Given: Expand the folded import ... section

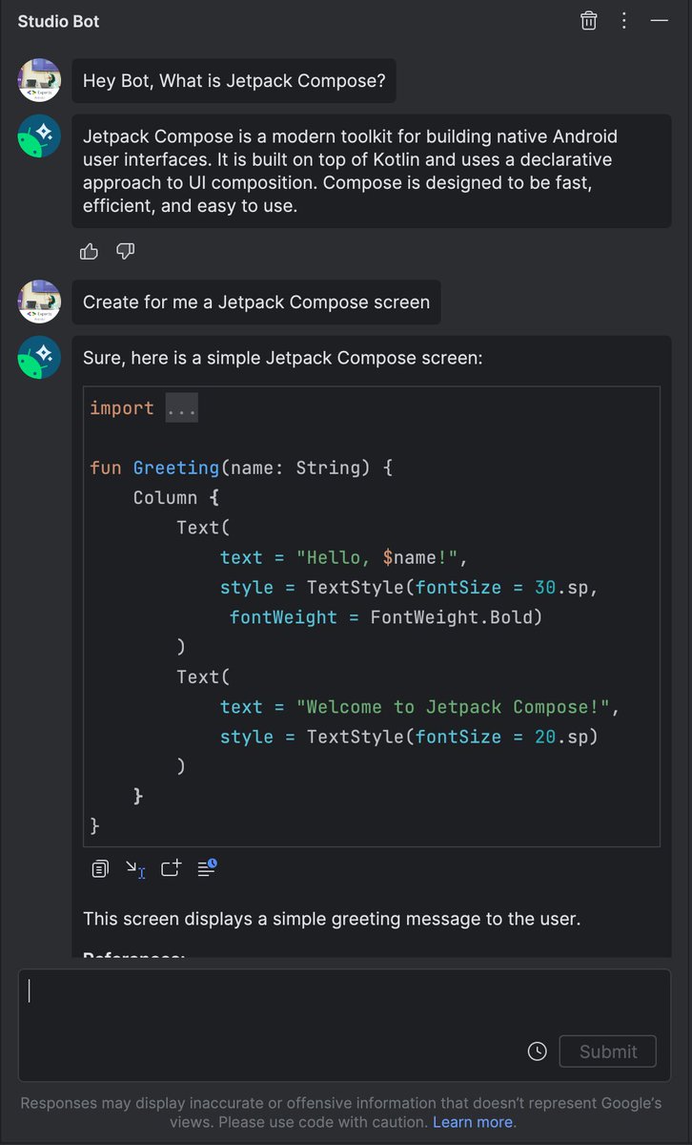Looking at the screenshot, I should 181,408.
